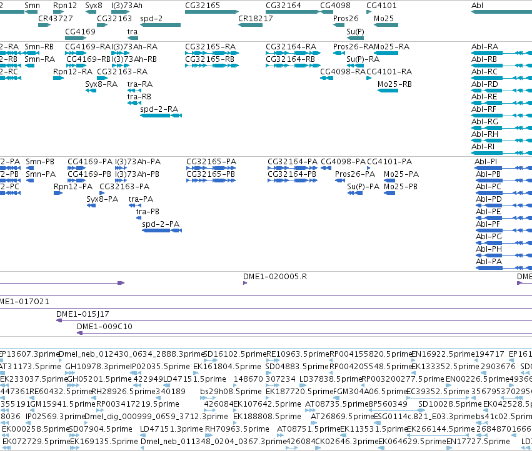Click the DME1-020005.R feature label
The image size is (532, 451).
[x=275, y=276]
